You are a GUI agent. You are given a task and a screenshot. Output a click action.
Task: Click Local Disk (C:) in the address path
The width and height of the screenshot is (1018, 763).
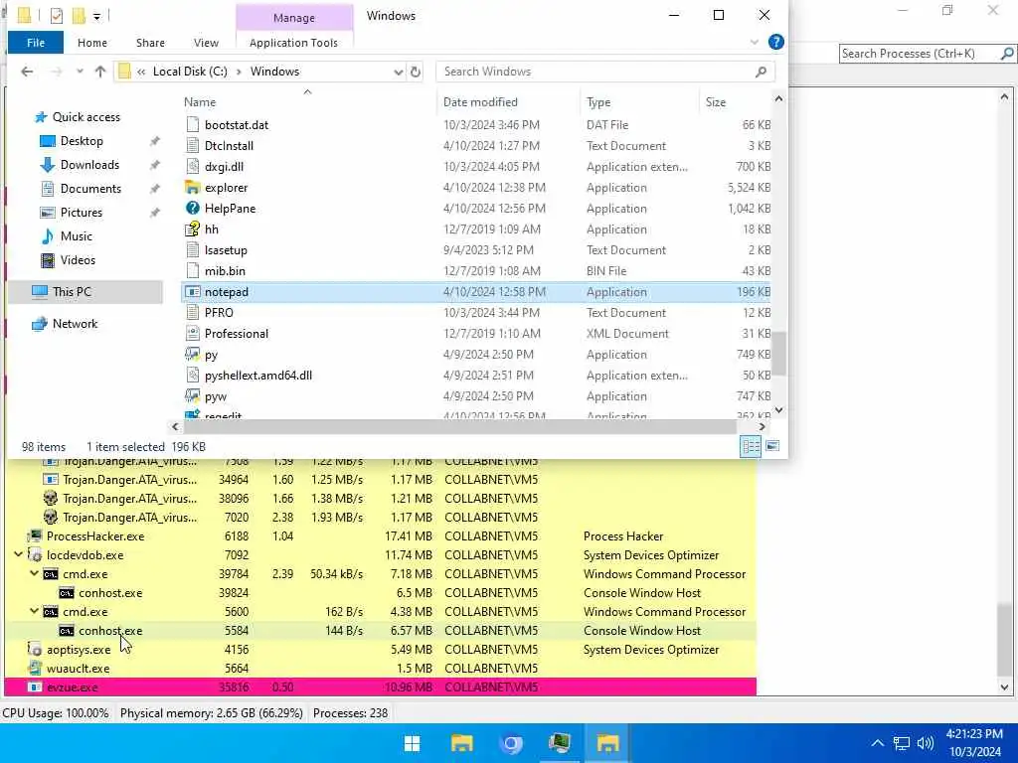[190, 72]
